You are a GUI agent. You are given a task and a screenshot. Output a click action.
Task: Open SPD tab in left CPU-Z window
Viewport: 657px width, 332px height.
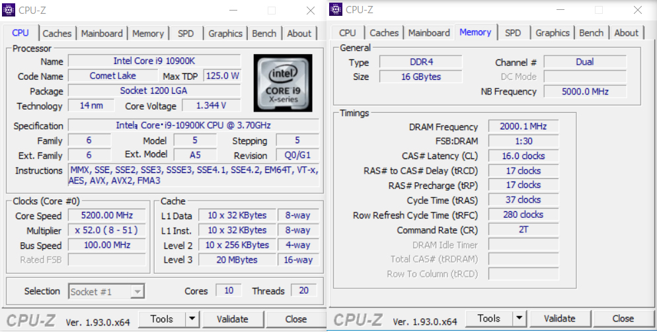[x=186, y=34]
